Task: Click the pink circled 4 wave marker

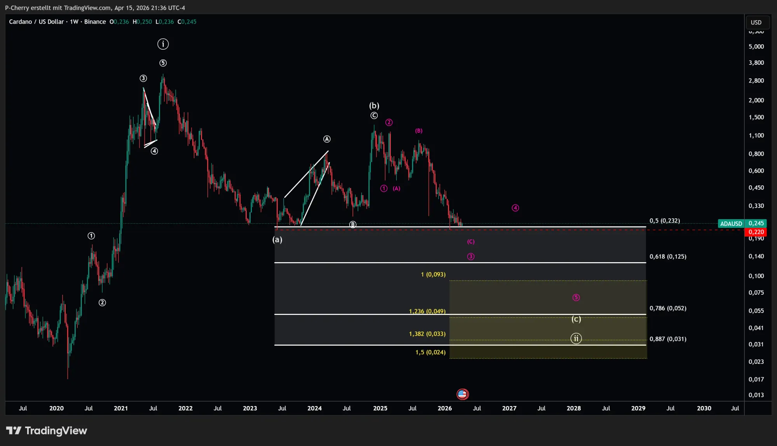Action: tap(515, 208)
